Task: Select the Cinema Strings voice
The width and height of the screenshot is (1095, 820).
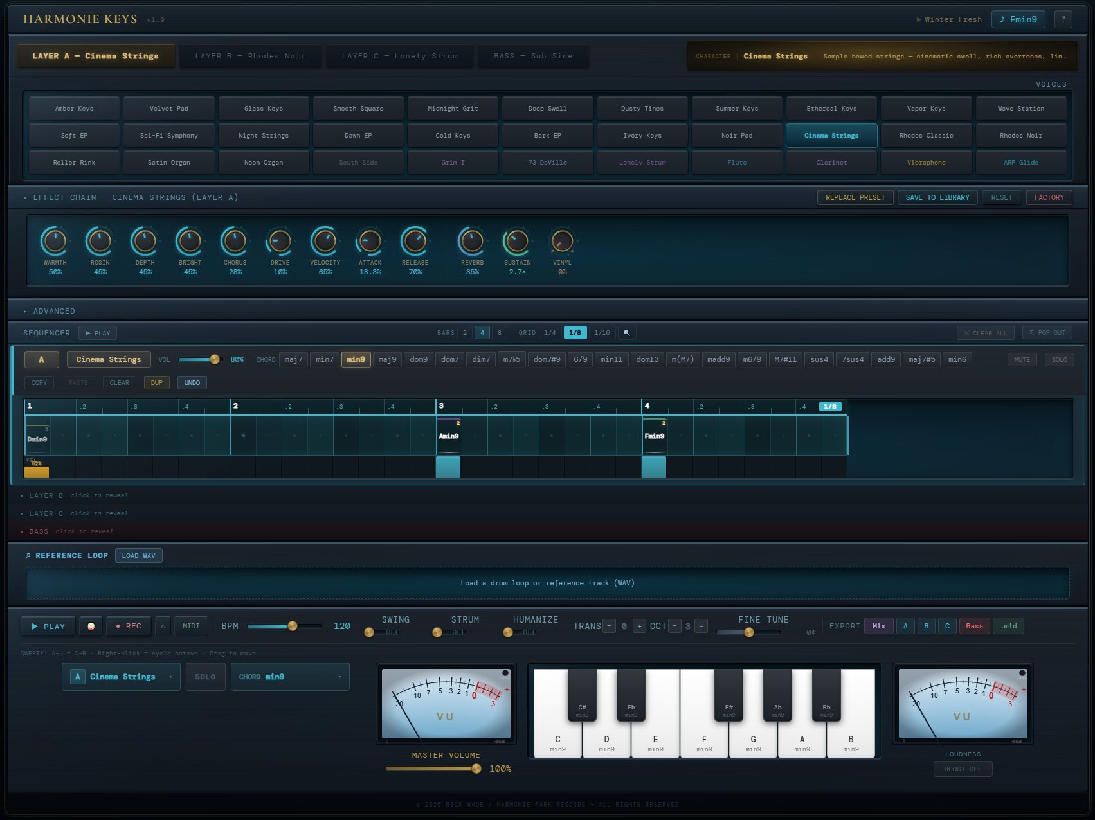Action: (x=831, y=135)
